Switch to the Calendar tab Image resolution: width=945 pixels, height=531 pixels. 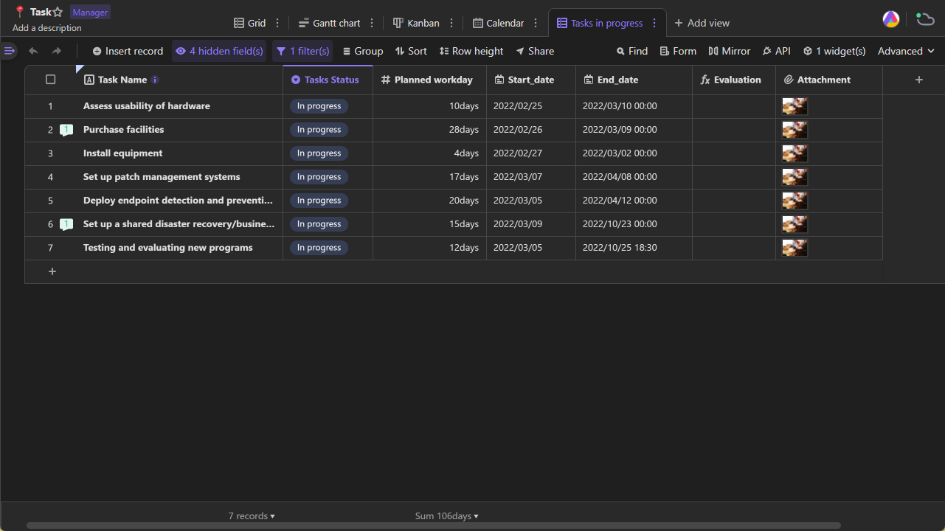(x=498, y=23)
